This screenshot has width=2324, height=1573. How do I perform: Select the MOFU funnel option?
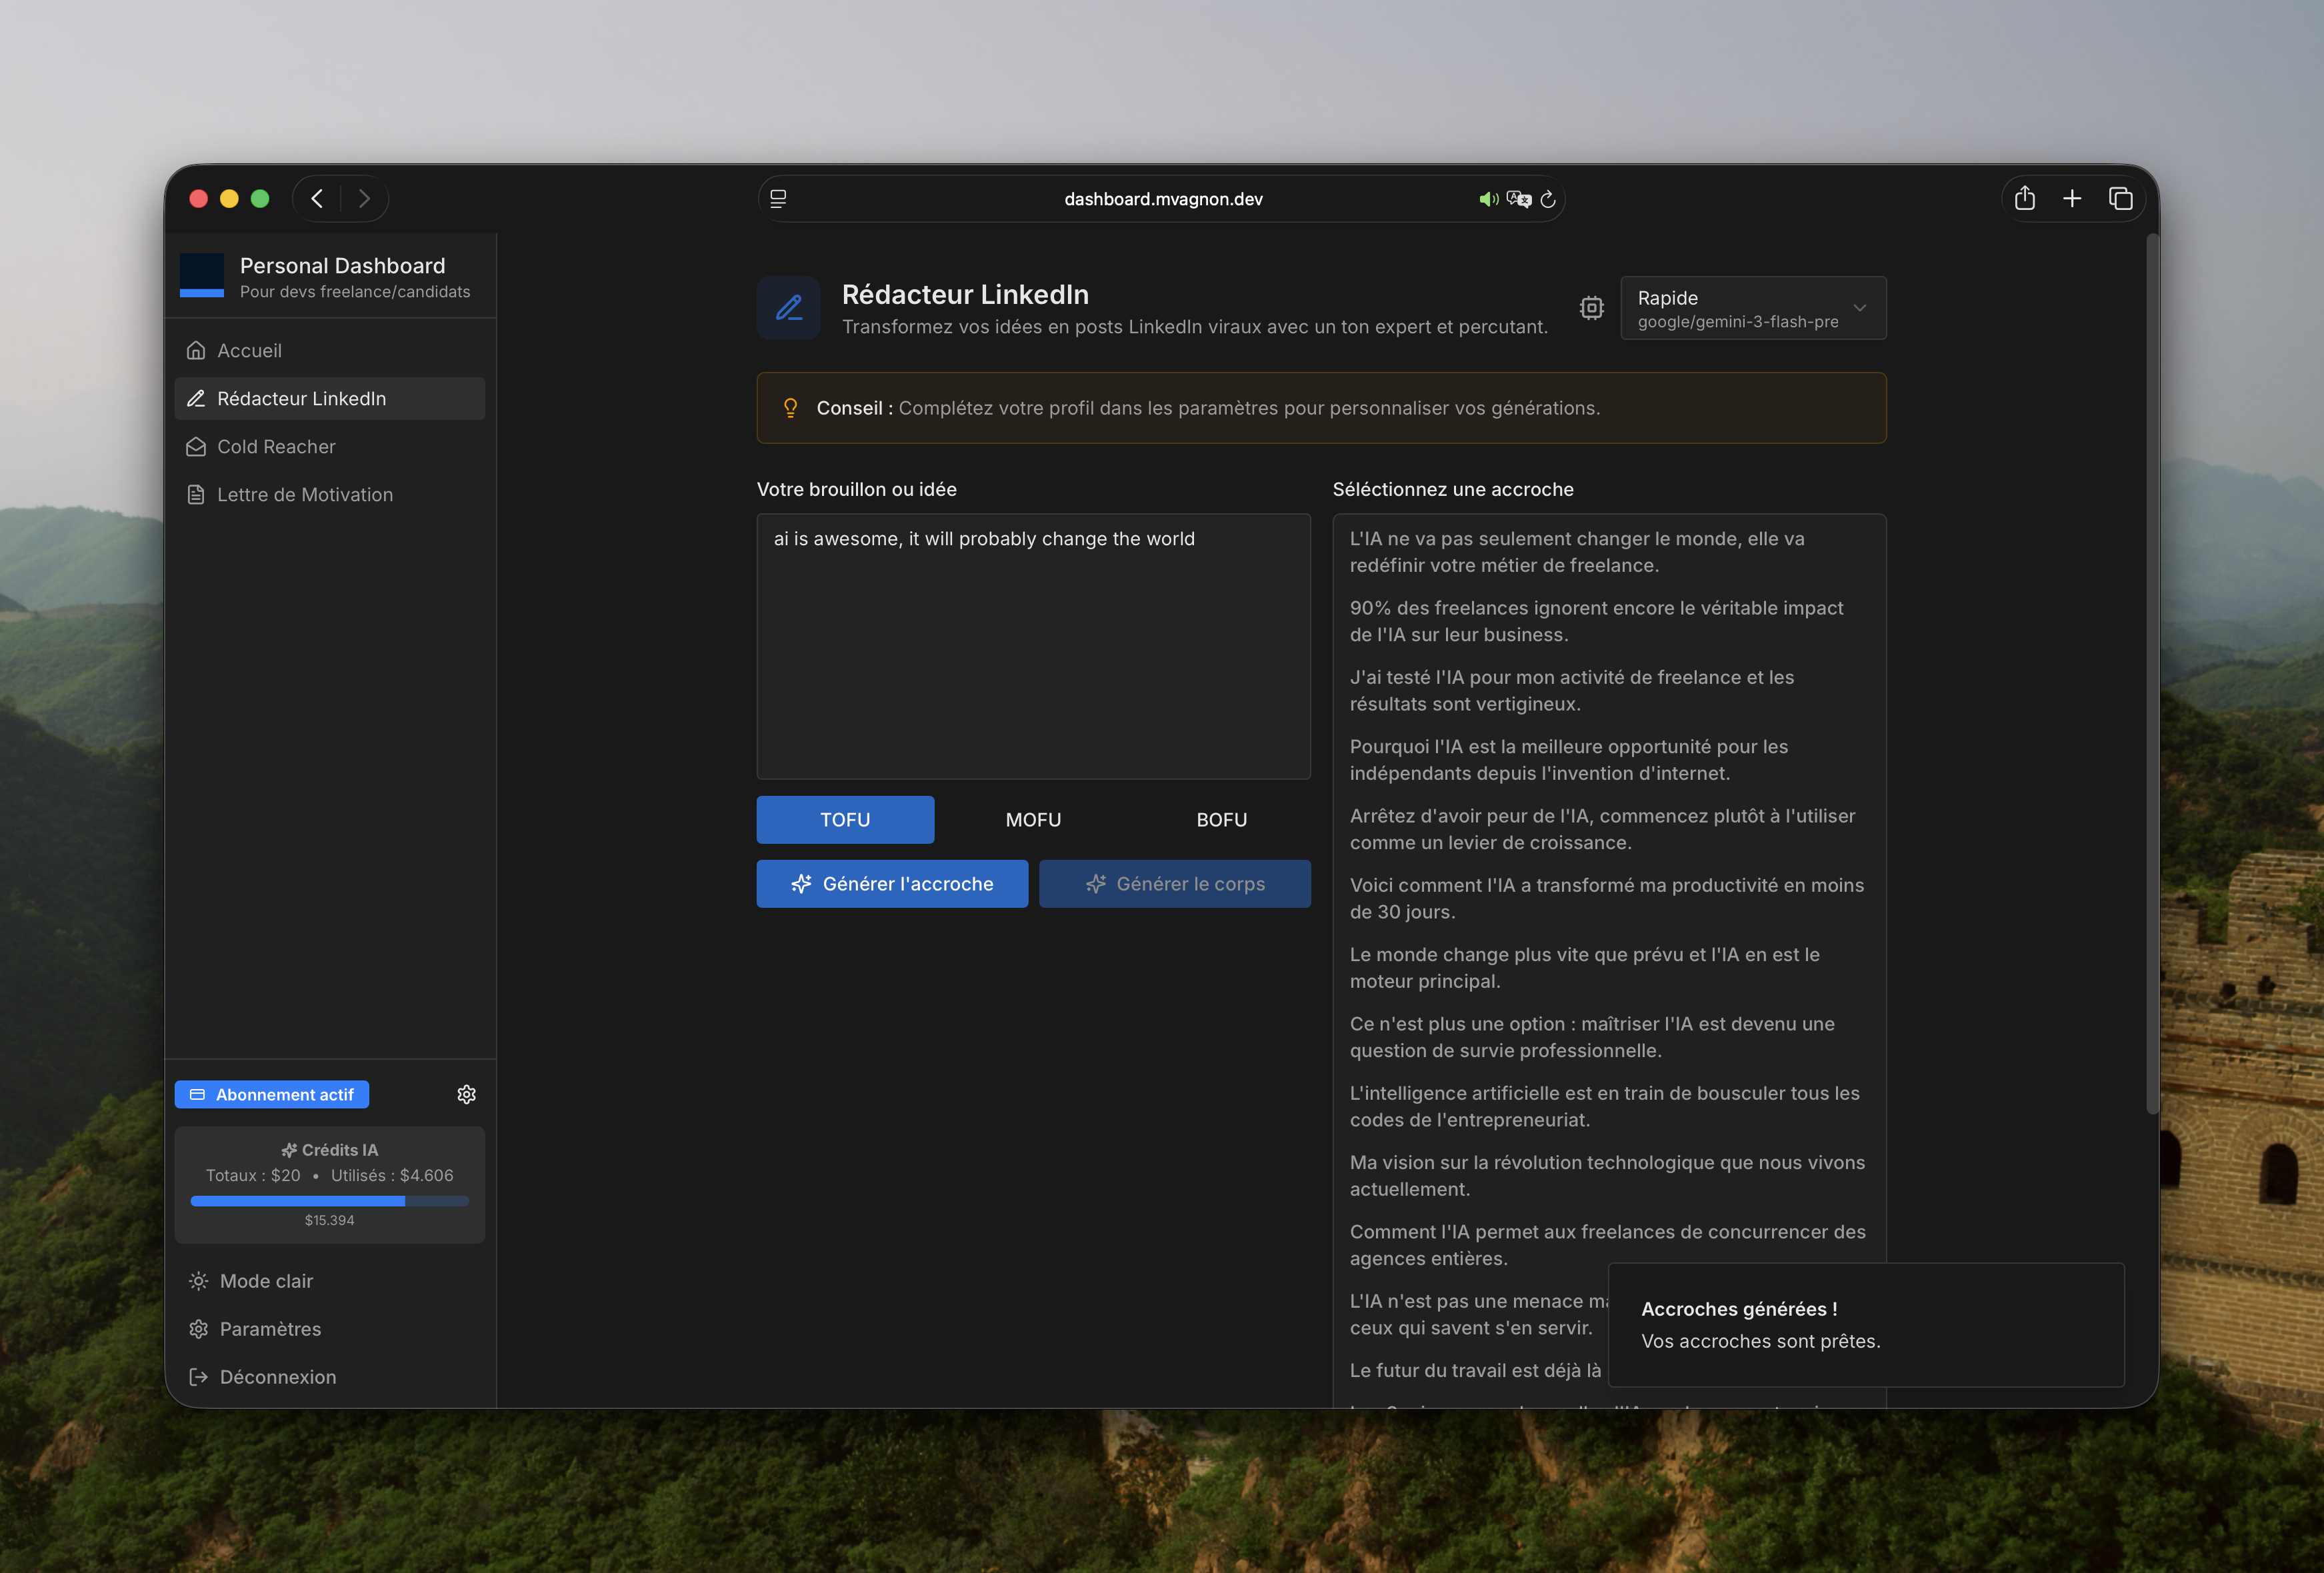(x=1033, y=820)
